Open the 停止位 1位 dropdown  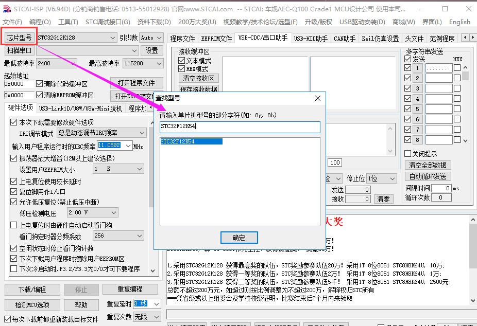pos(382,178)
